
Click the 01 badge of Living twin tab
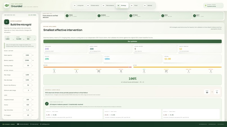tap(75, 6)
